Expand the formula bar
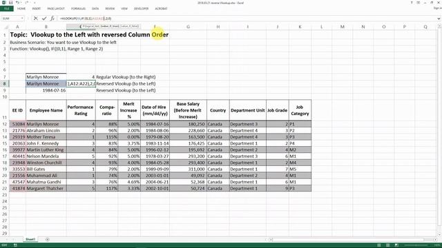The image size is (442, 248). [x=439, y=19]
